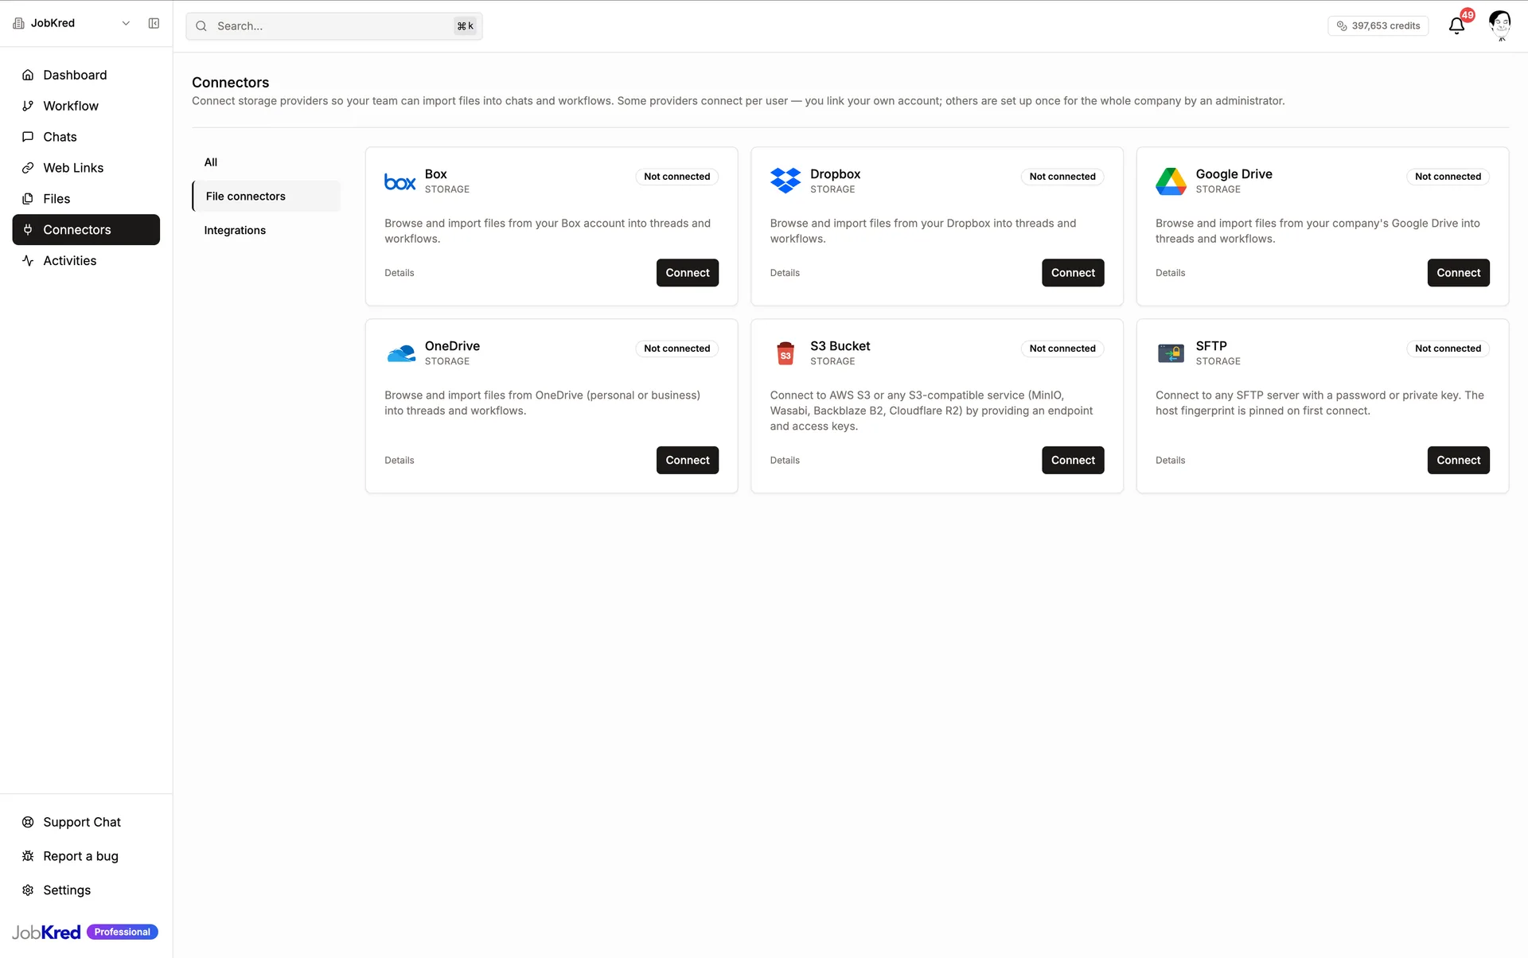Click the SFTP logo icon
This screenshot has height=958, width=1528.
[1171, 353]
